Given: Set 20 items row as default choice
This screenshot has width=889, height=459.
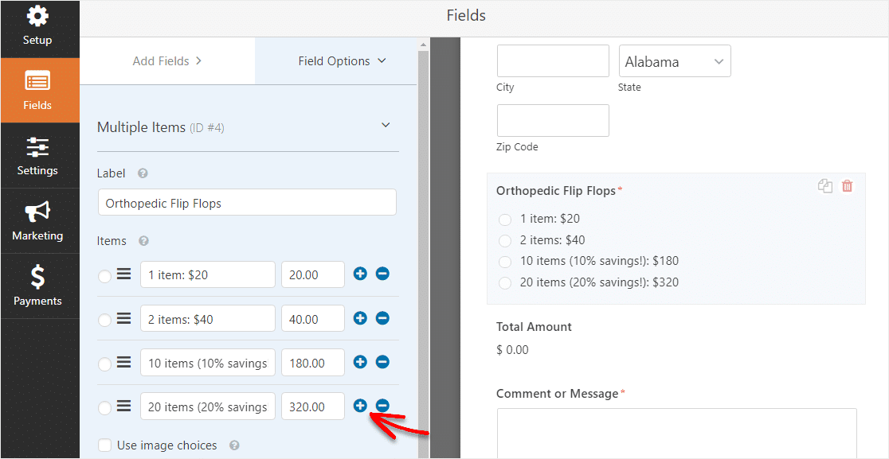Looking at the screenshot, I should [104, 408].
